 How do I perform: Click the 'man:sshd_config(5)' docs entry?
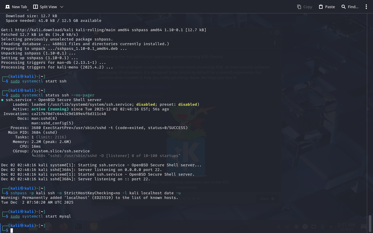52,123
